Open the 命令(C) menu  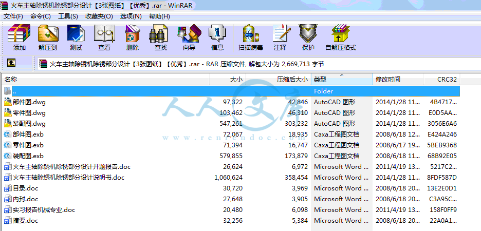41,16
